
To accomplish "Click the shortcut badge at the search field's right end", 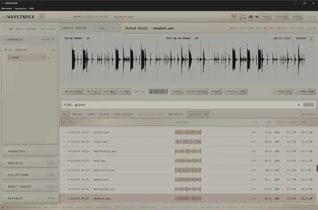I will click(308, 105).
